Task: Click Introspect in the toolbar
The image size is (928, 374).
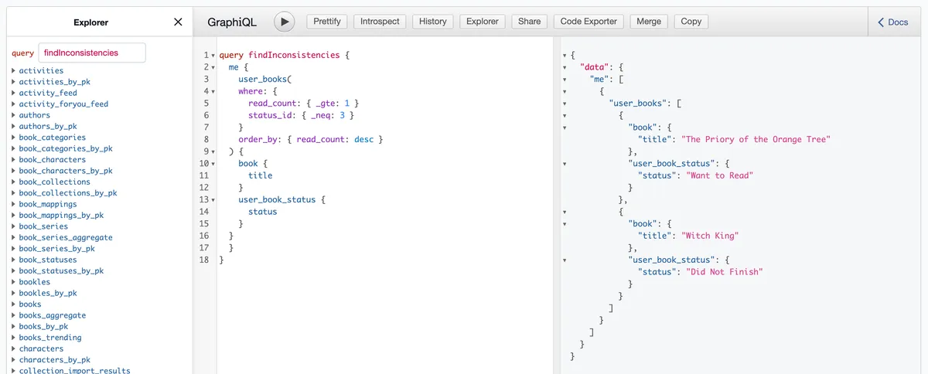Action: (380, 22)
